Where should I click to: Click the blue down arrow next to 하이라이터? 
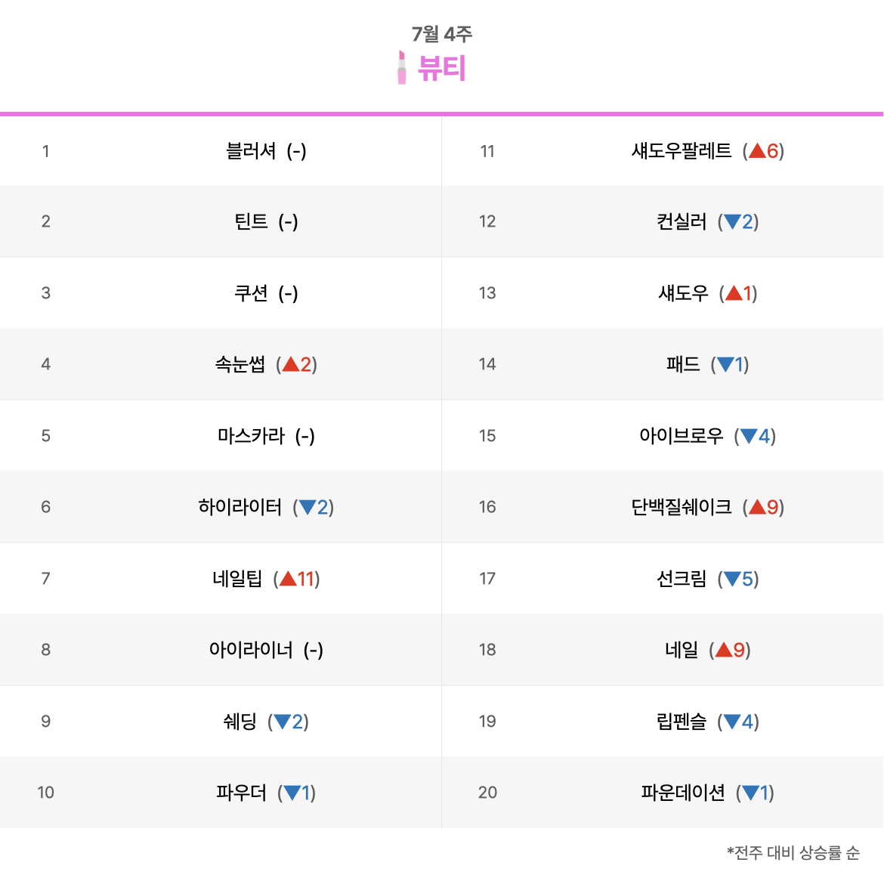coord(308,508)
